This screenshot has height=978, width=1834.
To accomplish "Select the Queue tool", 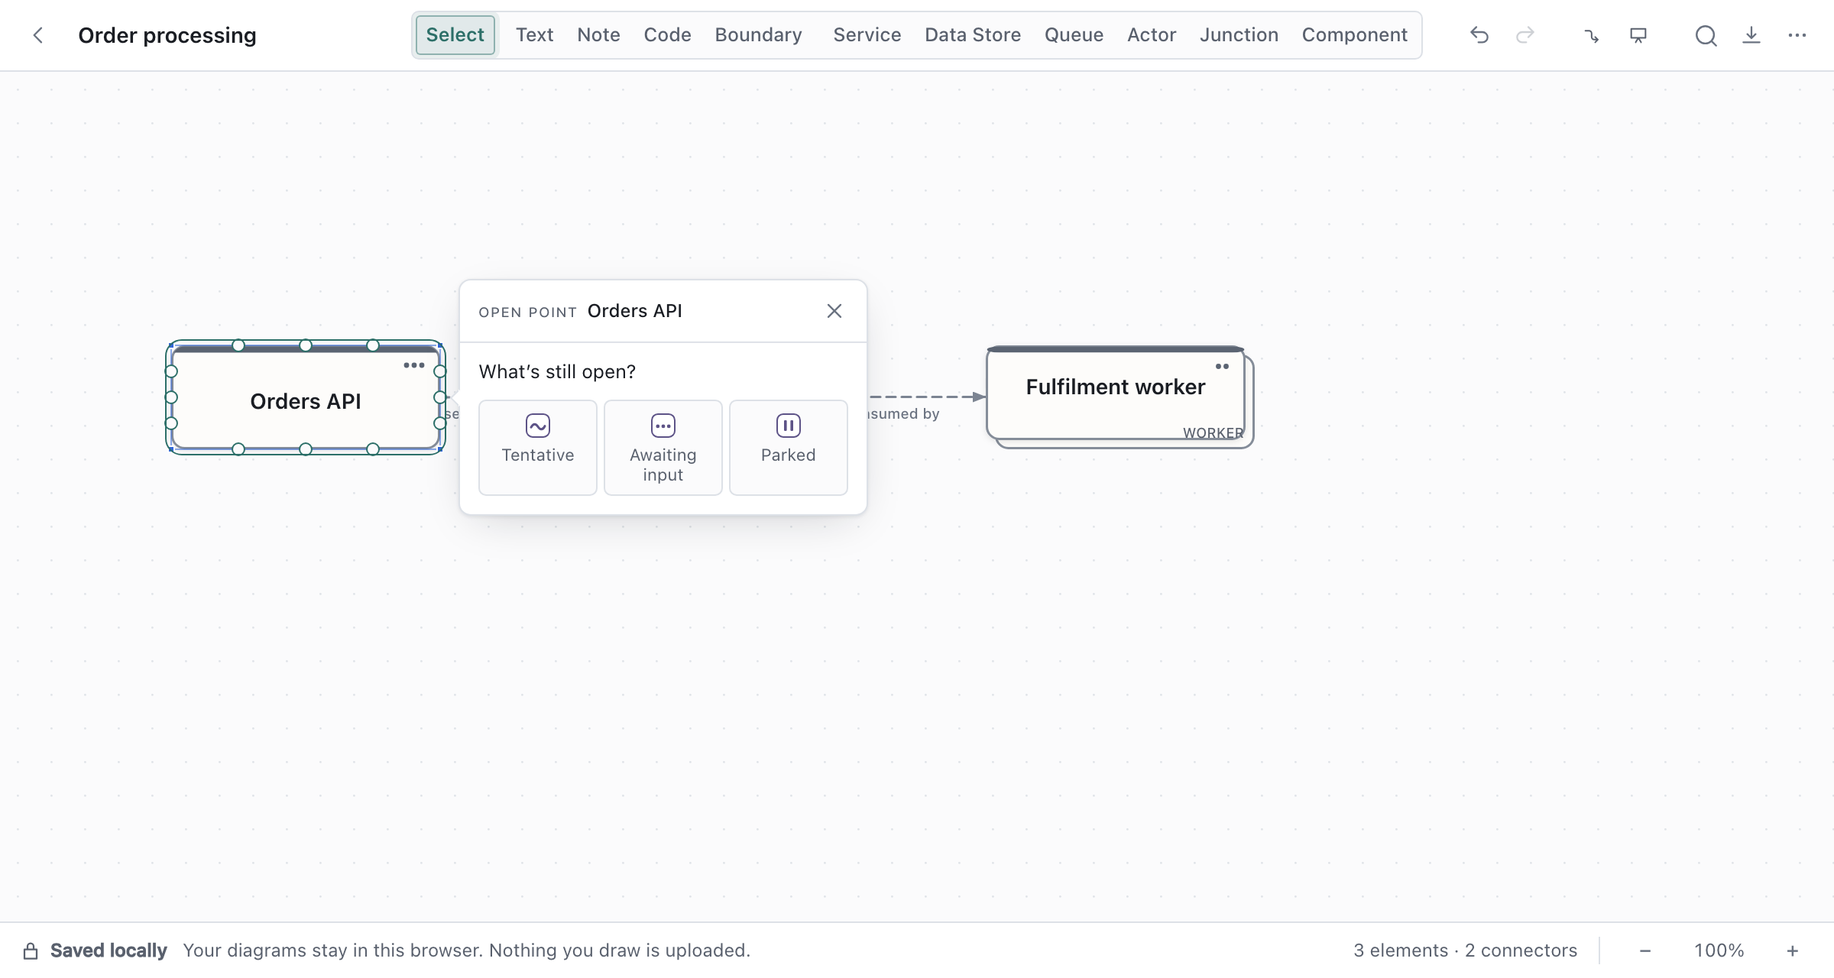I will (1074, 35).
